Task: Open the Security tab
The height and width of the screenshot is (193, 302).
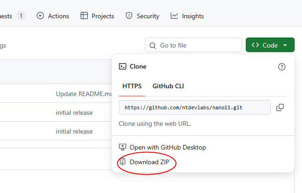Action: [142, 16]
